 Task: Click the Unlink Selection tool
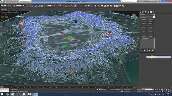11,6
